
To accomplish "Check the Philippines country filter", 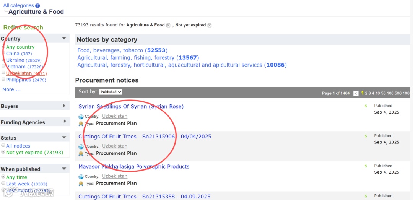I will [x=3, y=79].
